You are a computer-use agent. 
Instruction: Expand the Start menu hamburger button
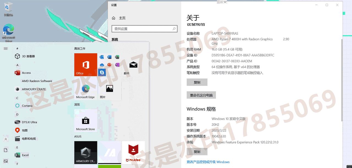click(5, 48)
